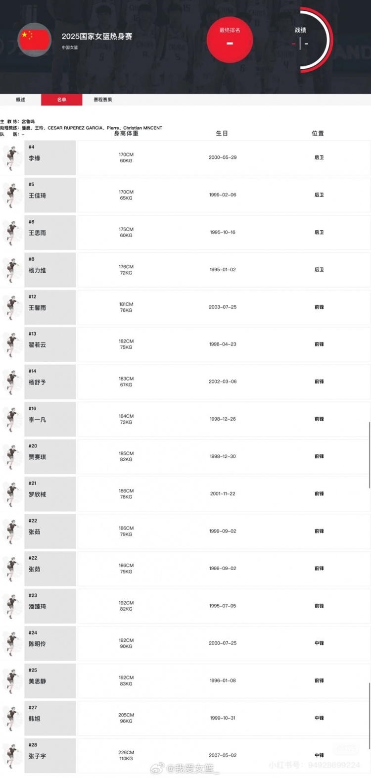The height and width of the screenshot is (778, 371).
Task: Open player 王馨雨 profile
Action: pyautogui.click(x=38, y=308)
